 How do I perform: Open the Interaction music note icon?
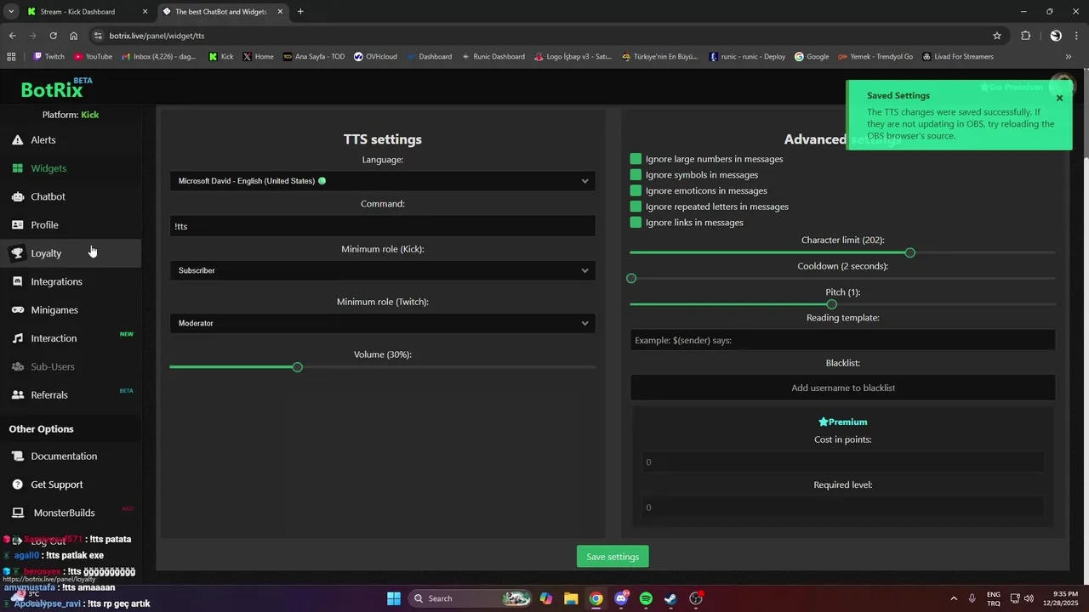pyautogui.click(x=17, y=338)
